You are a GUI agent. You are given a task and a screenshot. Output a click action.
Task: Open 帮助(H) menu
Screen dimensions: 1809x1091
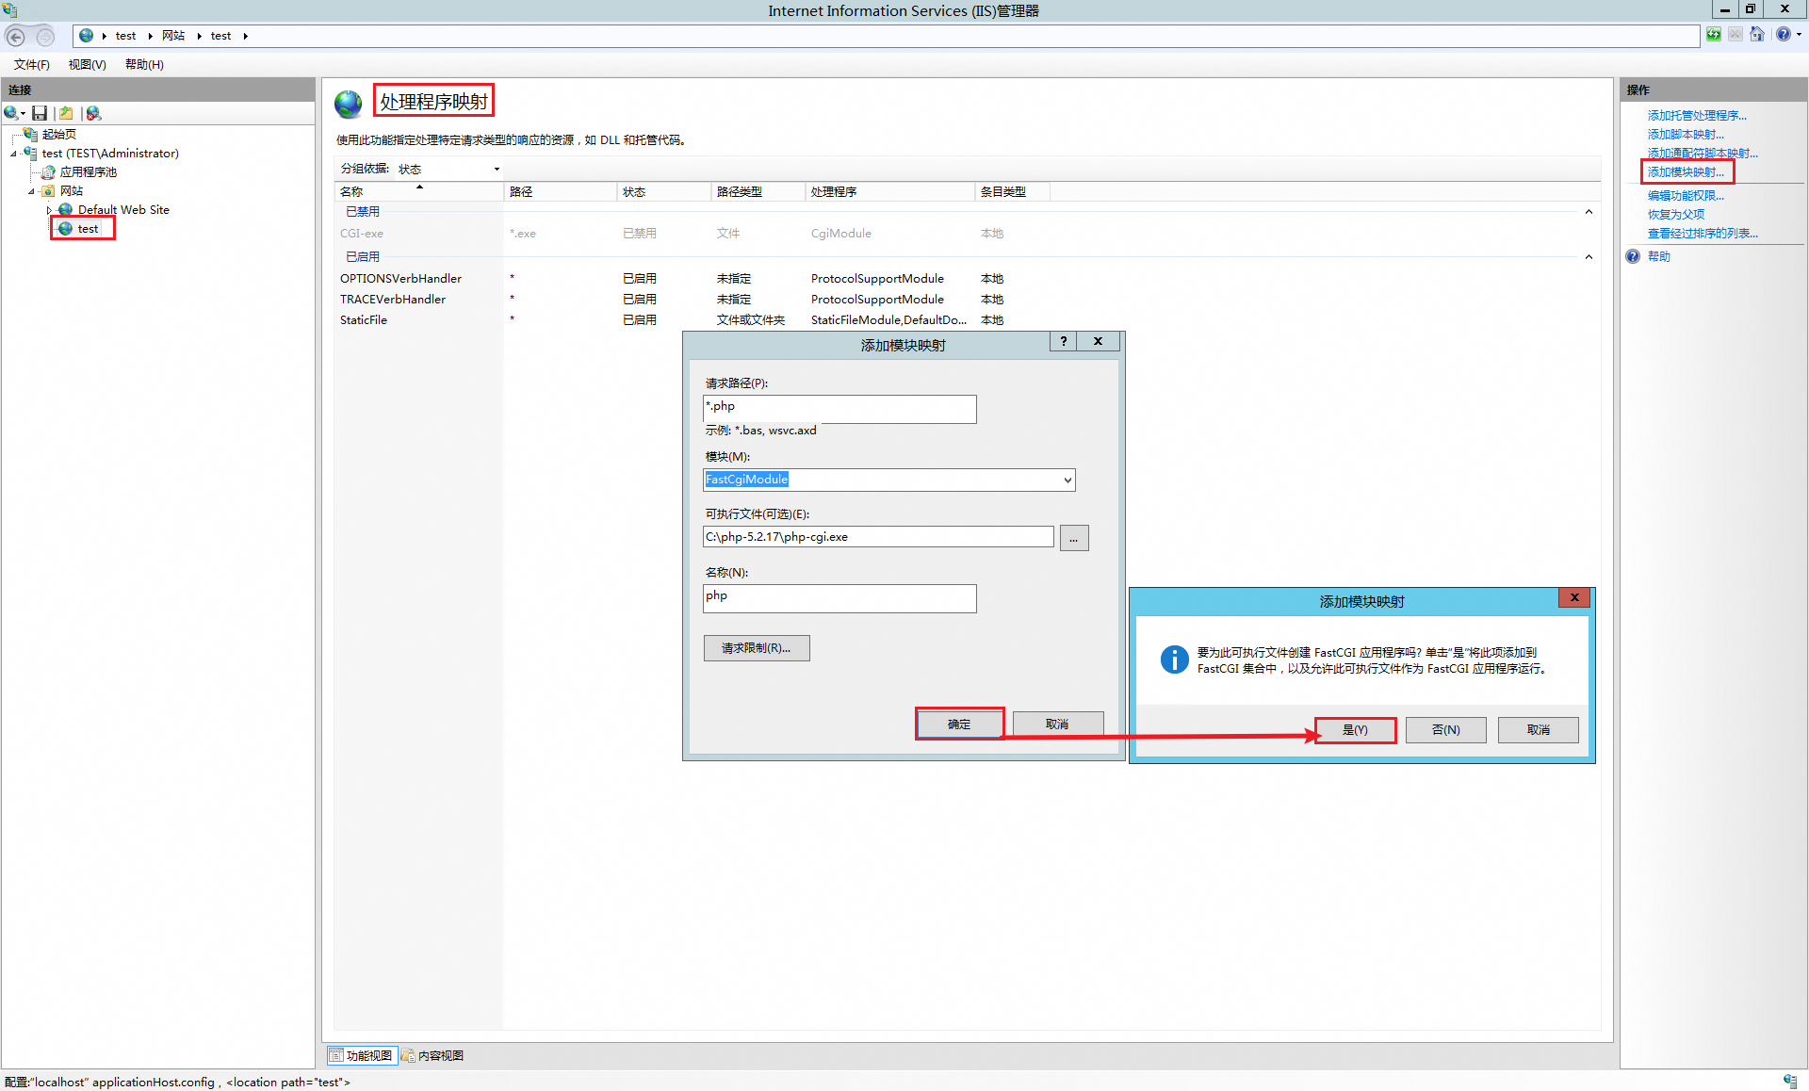(144, 65)
